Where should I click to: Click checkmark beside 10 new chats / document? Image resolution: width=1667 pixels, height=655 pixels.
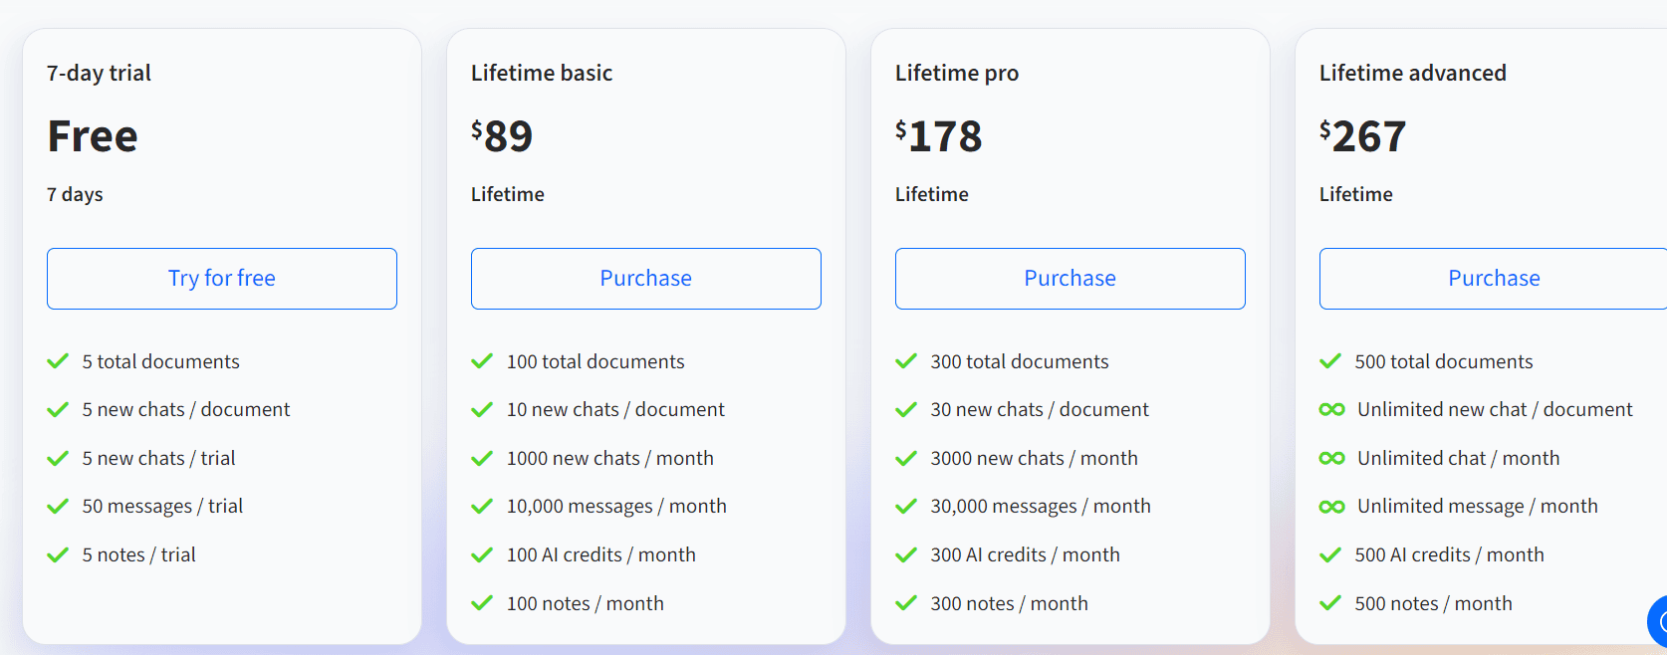click(x=482, y=409)
